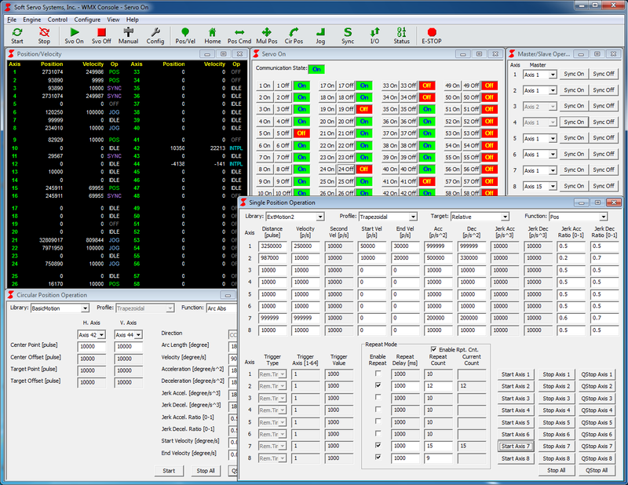Check Enable Repeat for axis 5
Viewport: 628px width, 485px height.
point(378,421)
